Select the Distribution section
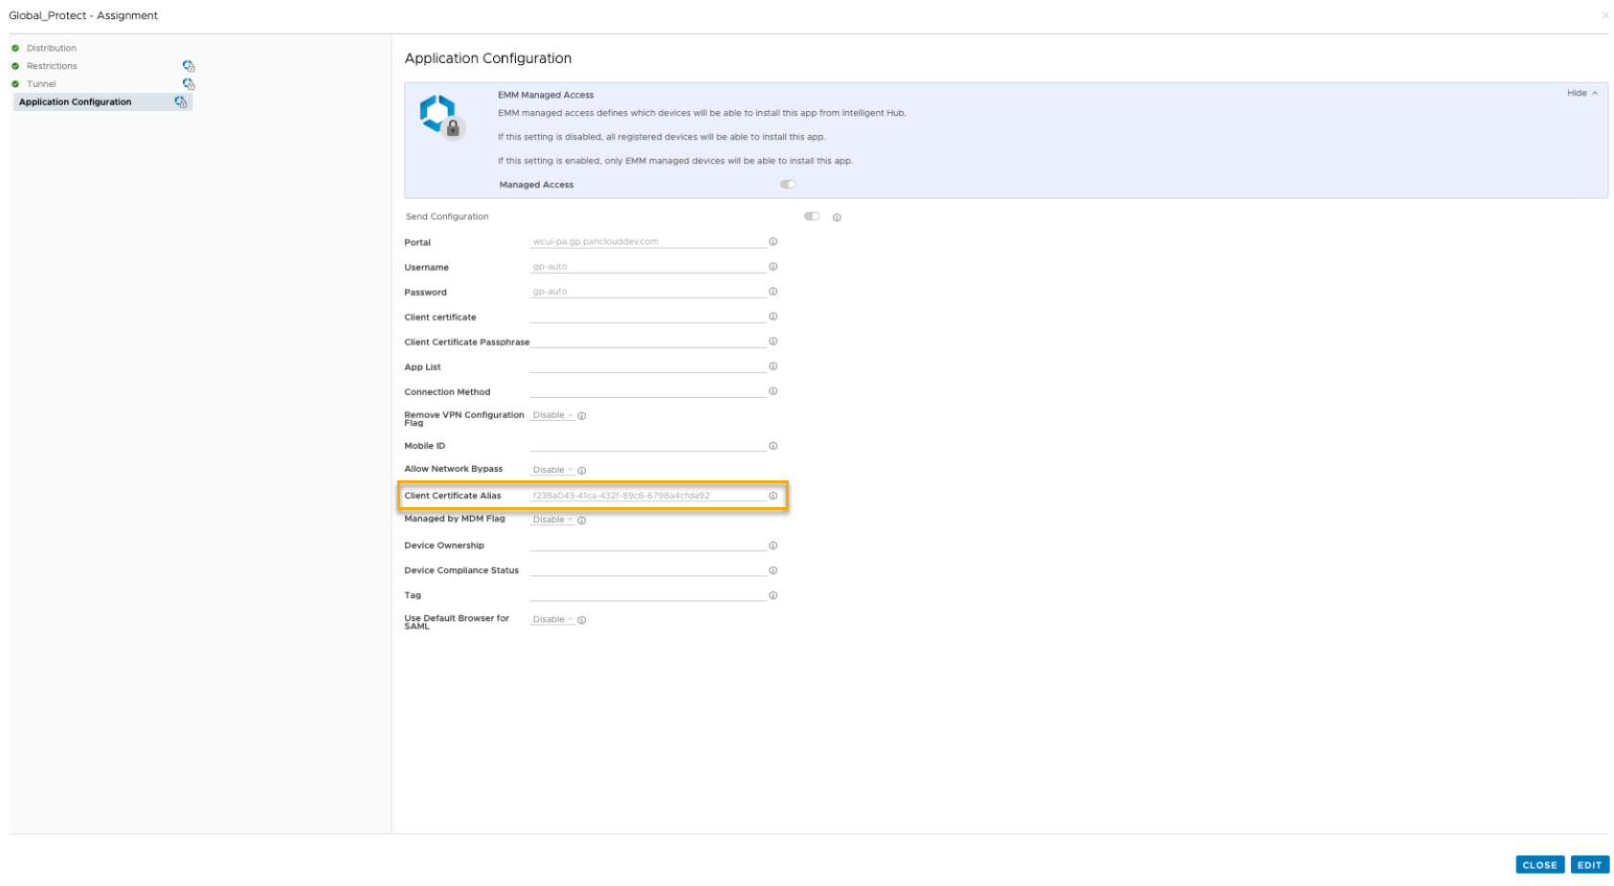The width and height of the screenshot is (1614, 886). coord(52,48)
